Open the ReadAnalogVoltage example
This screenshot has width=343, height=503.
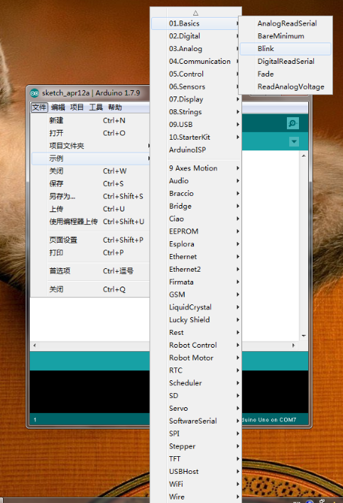point(285,87)
